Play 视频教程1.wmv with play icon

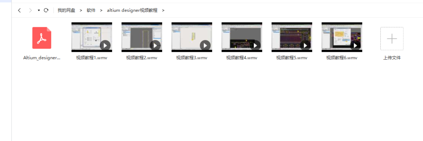pos(105,45)
